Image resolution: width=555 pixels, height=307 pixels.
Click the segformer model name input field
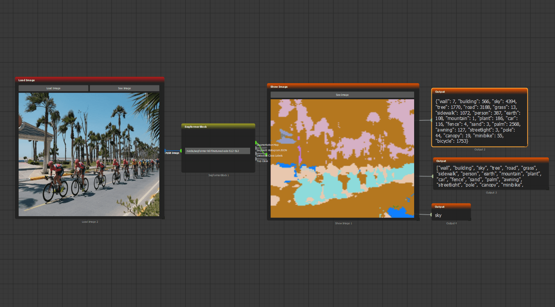(217, 151)
